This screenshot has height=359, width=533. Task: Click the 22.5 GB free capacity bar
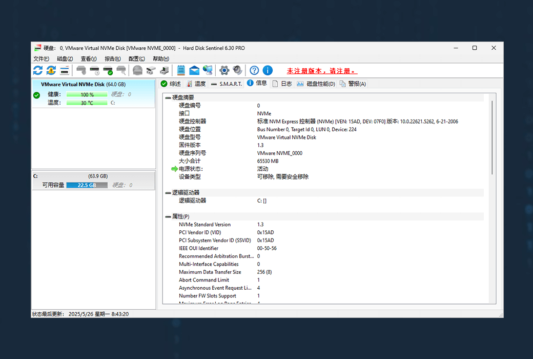tap(87, 185)
